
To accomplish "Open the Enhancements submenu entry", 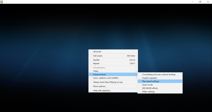I will tap(113, 74).
